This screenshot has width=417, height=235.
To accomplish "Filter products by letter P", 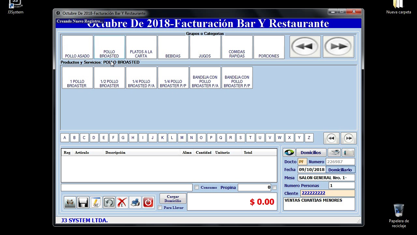I will 211,138.
